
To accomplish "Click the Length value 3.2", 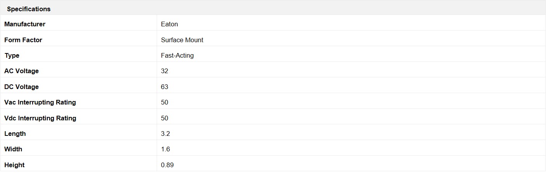I will [166, 134].
